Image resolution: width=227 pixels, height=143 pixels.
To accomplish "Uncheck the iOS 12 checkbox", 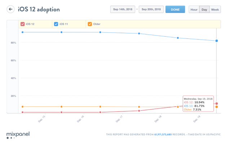I will pos(22,24).
